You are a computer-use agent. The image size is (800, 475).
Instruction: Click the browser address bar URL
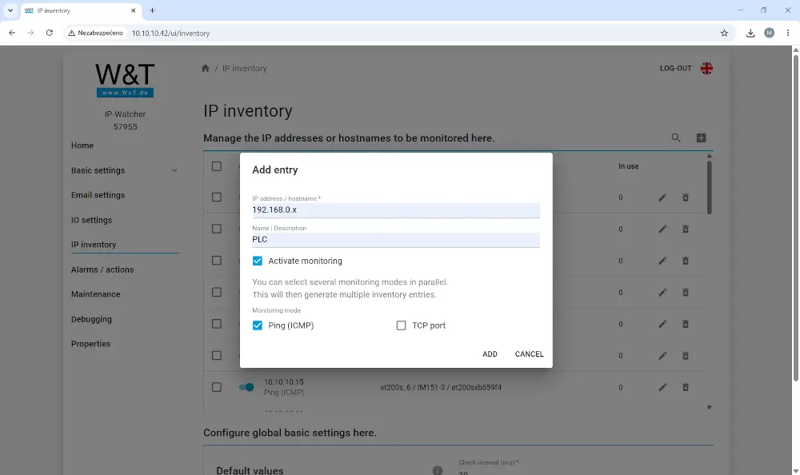(171, 33)
